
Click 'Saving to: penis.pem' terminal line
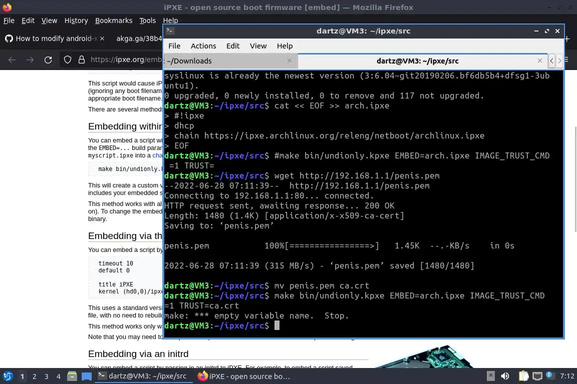point(219,225)
